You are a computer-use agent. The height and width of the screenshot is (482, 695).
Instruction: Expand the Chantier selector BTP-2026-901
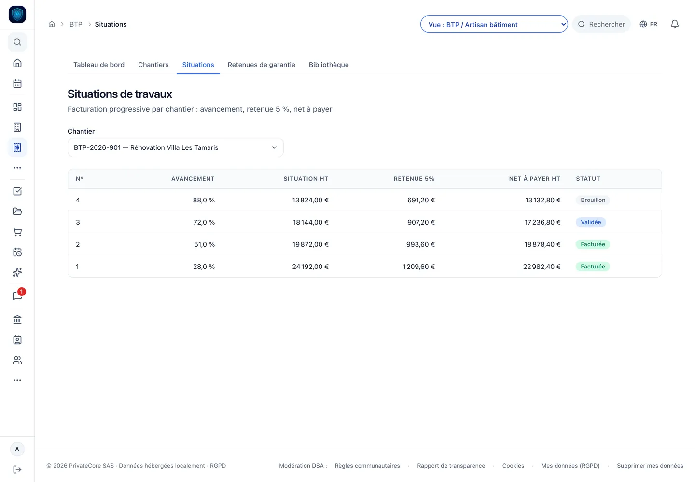click(176, 147)
